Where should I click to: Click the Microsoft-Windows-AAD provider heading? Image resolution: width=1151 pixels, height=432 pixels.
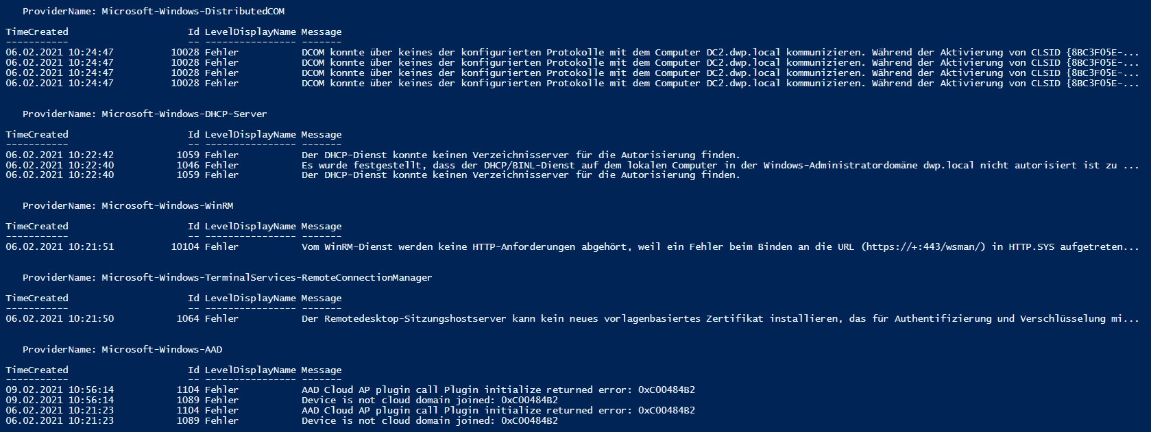(x=122, y=350)
